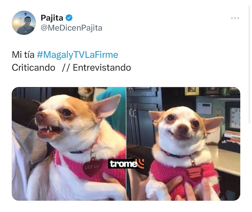Click the blue verified badge
The image size is (252, 212).
click(69, 18)
